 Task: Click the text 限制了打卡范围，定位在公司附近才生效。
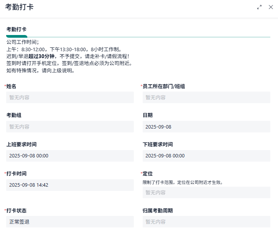click(183, 182)
